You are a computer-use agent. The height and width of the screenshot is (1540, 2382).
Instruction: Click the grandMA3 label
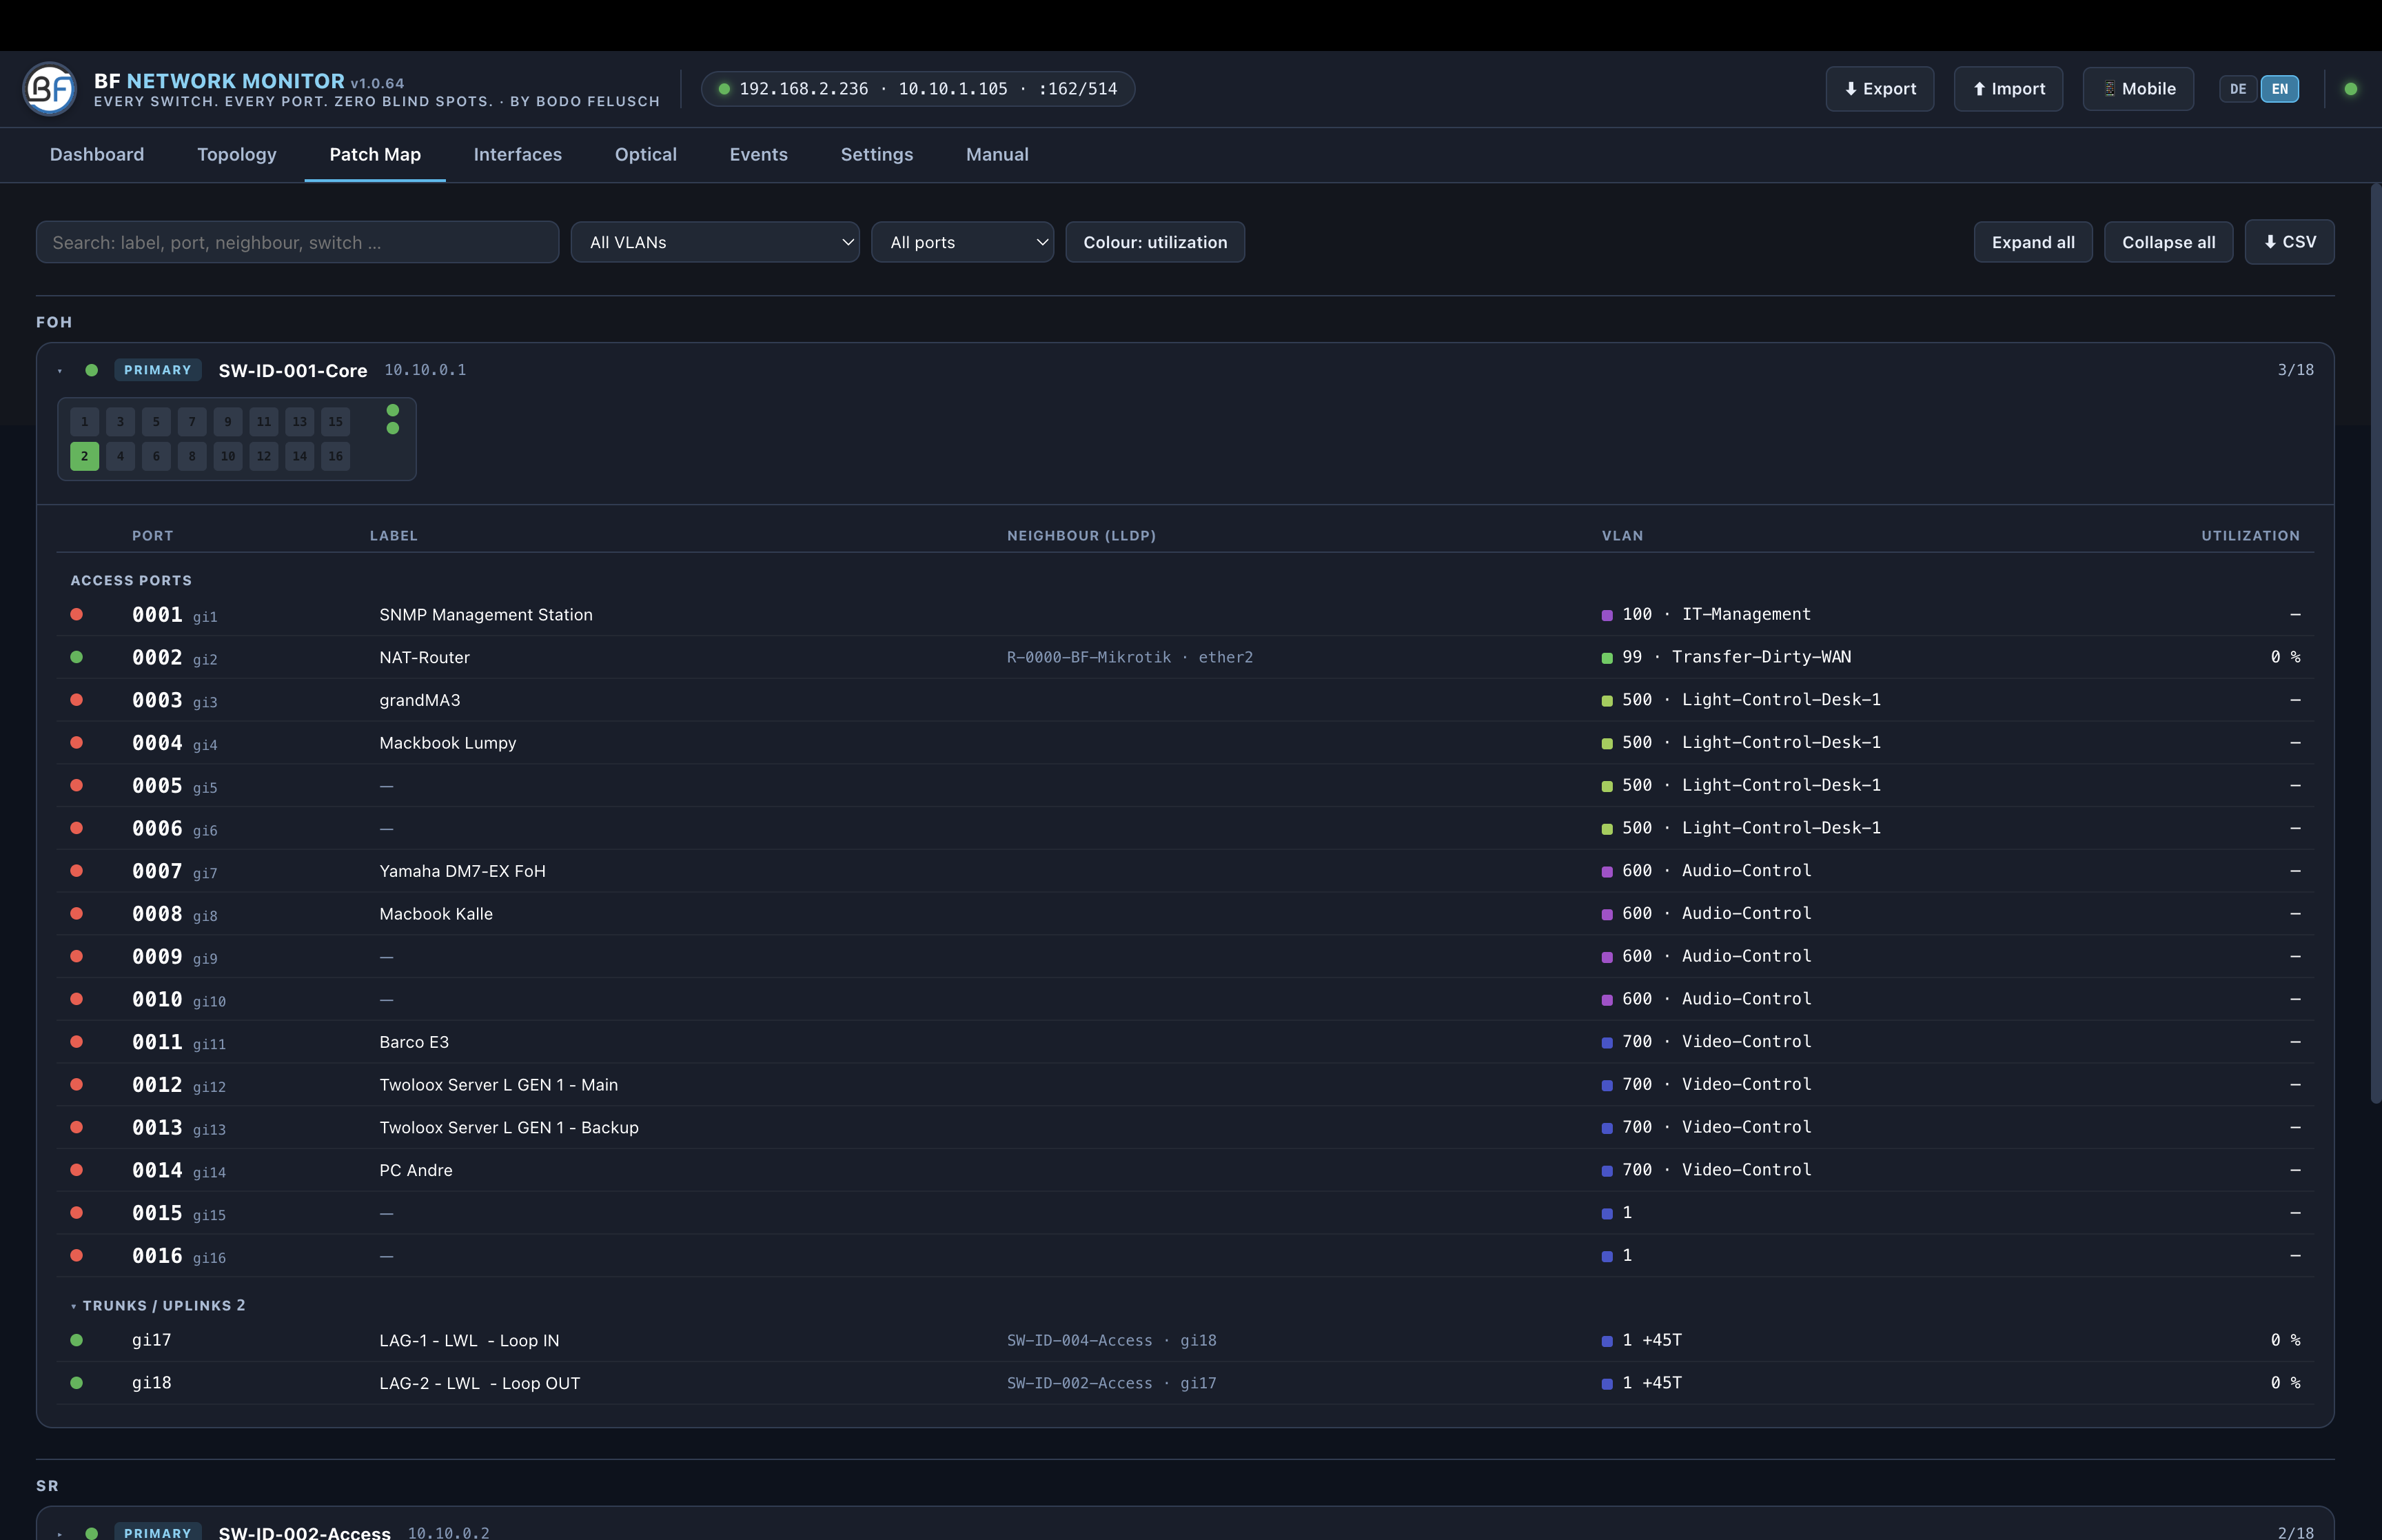(x=420, y=700)
